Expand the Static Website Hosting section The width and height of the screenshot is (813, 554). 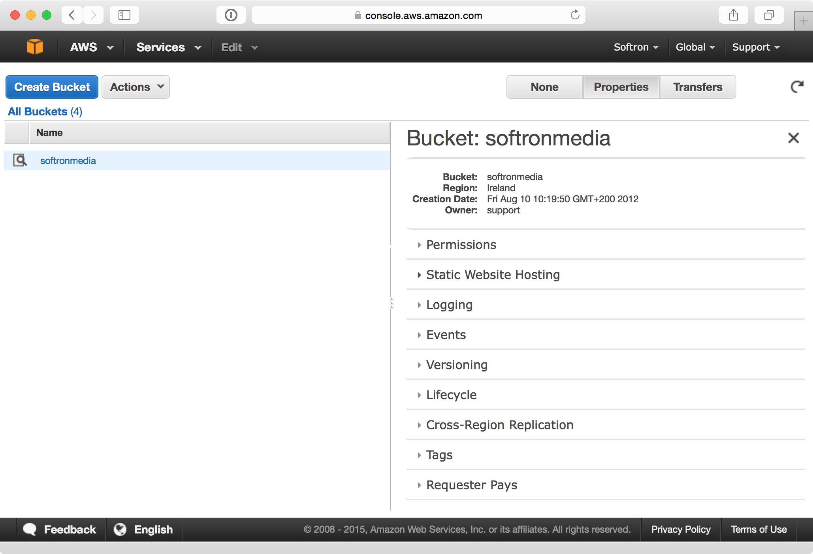point(605,275)
